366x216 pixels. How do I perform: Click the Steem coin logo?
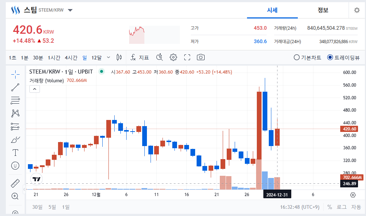pyautogui.click(x=16, y=10)
